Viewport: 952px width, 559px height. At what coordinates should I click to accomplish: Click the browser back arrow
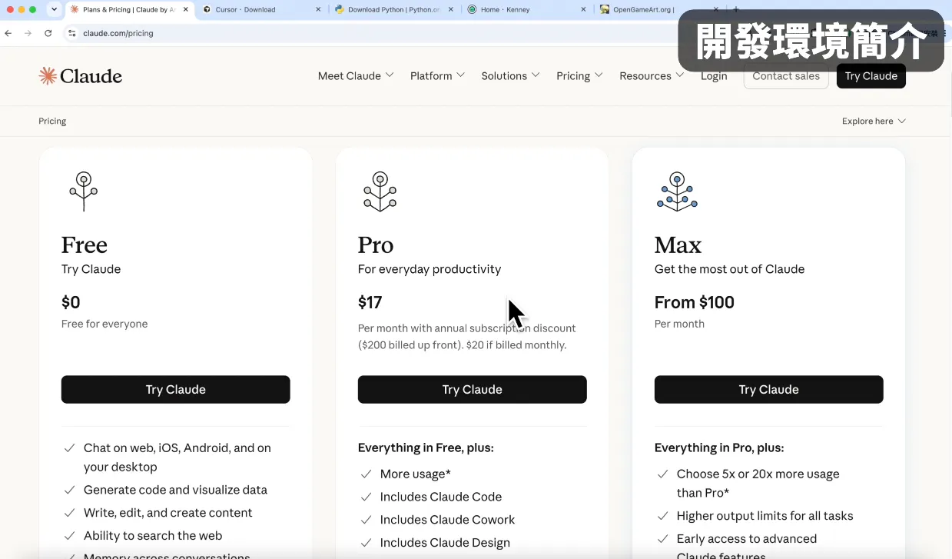[x=8, y=33]
